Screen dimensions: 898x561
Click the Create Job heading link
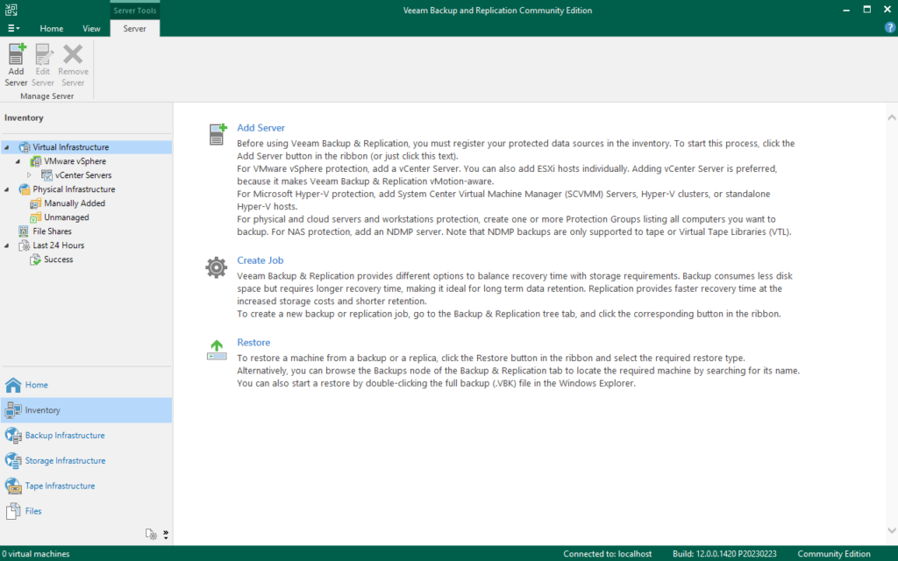[260, 259]
